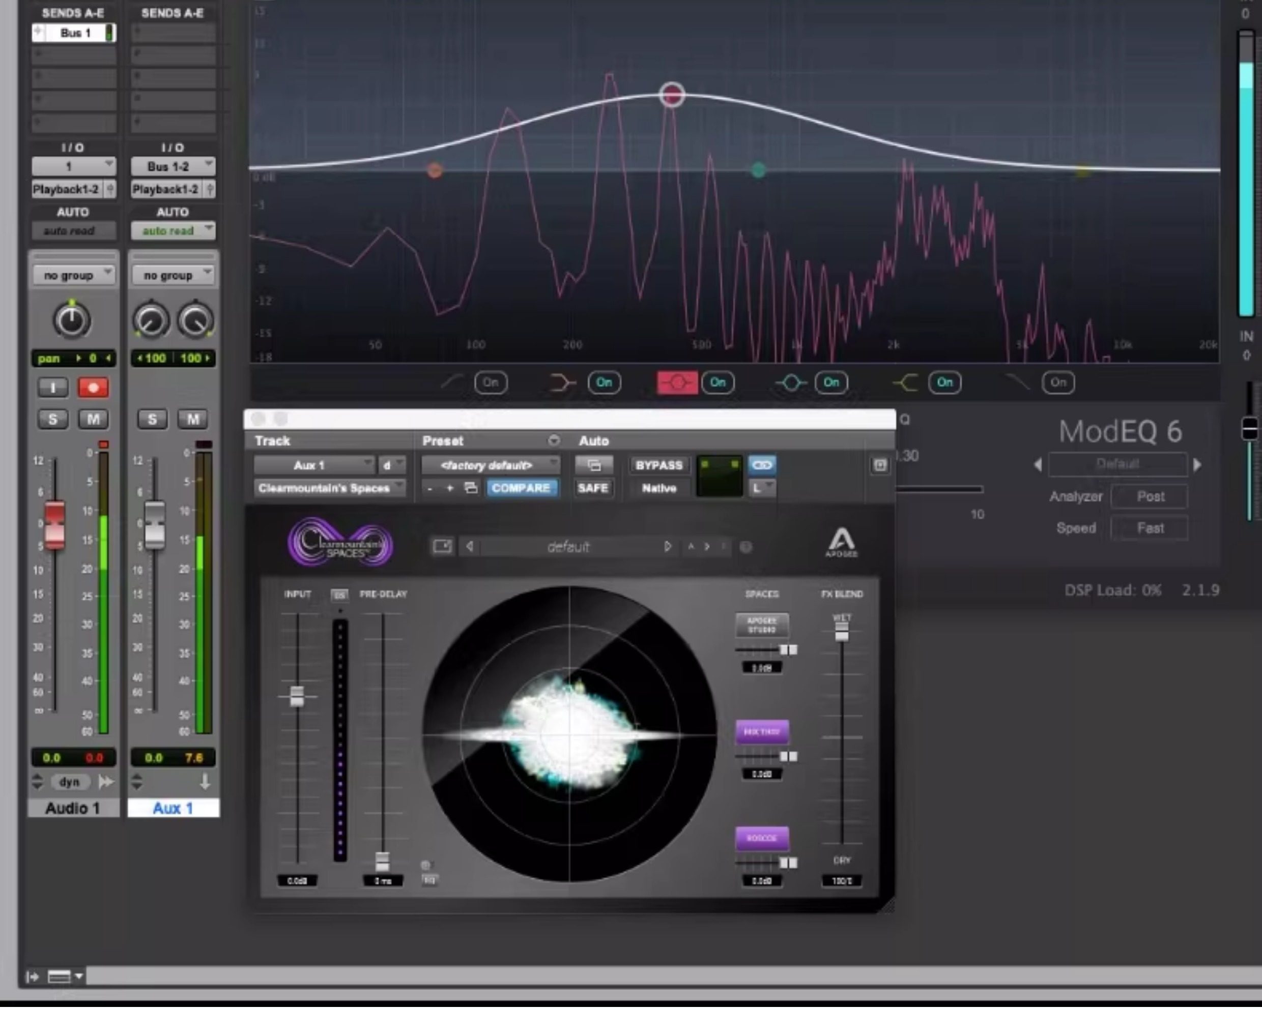Screen dimensions: 1262x1009
Task: Click the copy settings icon beside COMPARE
Action: tap(470, 488)
